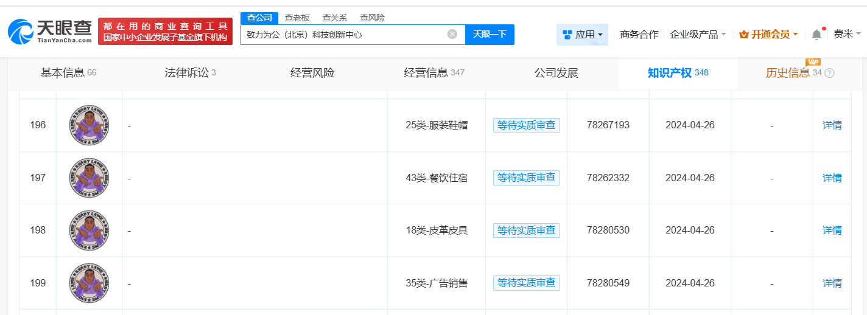This screenshot has height=315, width=867.
Task: Open 详情 for trademark 78280549
Action: click(832, 283)
